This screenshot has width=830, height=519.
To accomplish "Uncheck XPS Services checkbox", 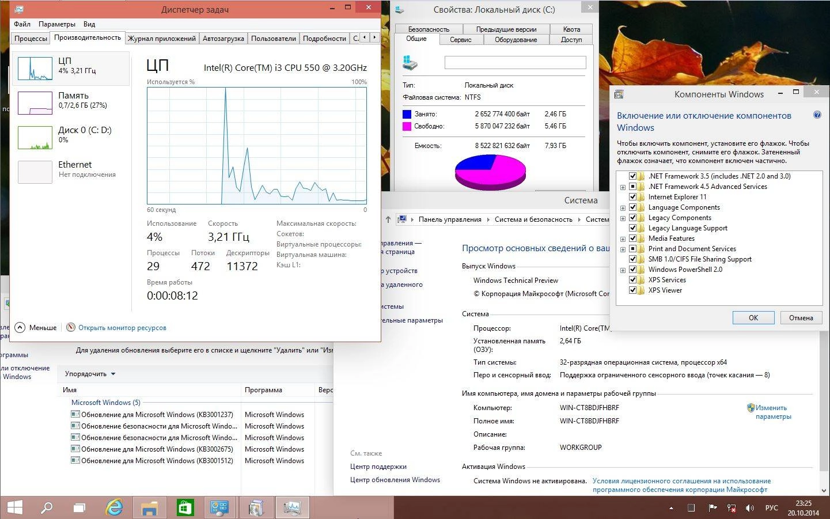I will tap(632, 280).
